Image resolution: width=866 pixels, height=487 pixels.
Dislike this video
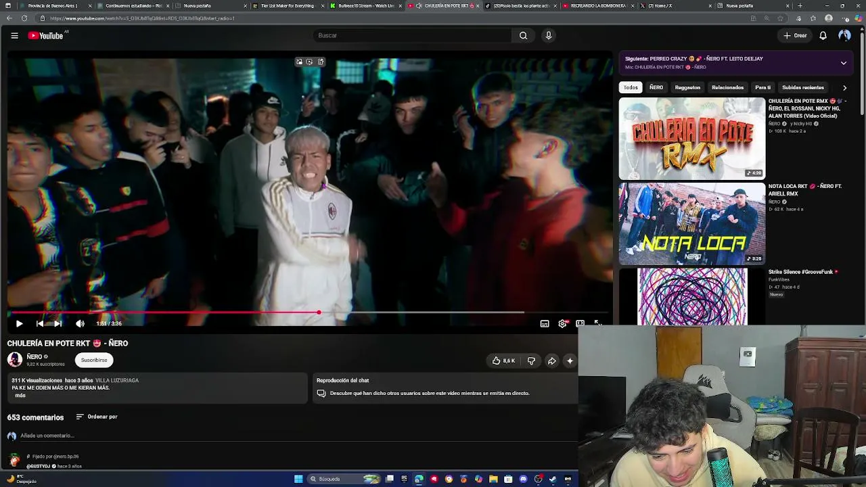[531, 361]
